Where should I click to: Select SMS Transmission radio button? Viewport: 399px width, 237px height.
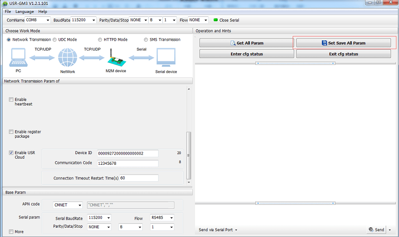pos(146,40)
